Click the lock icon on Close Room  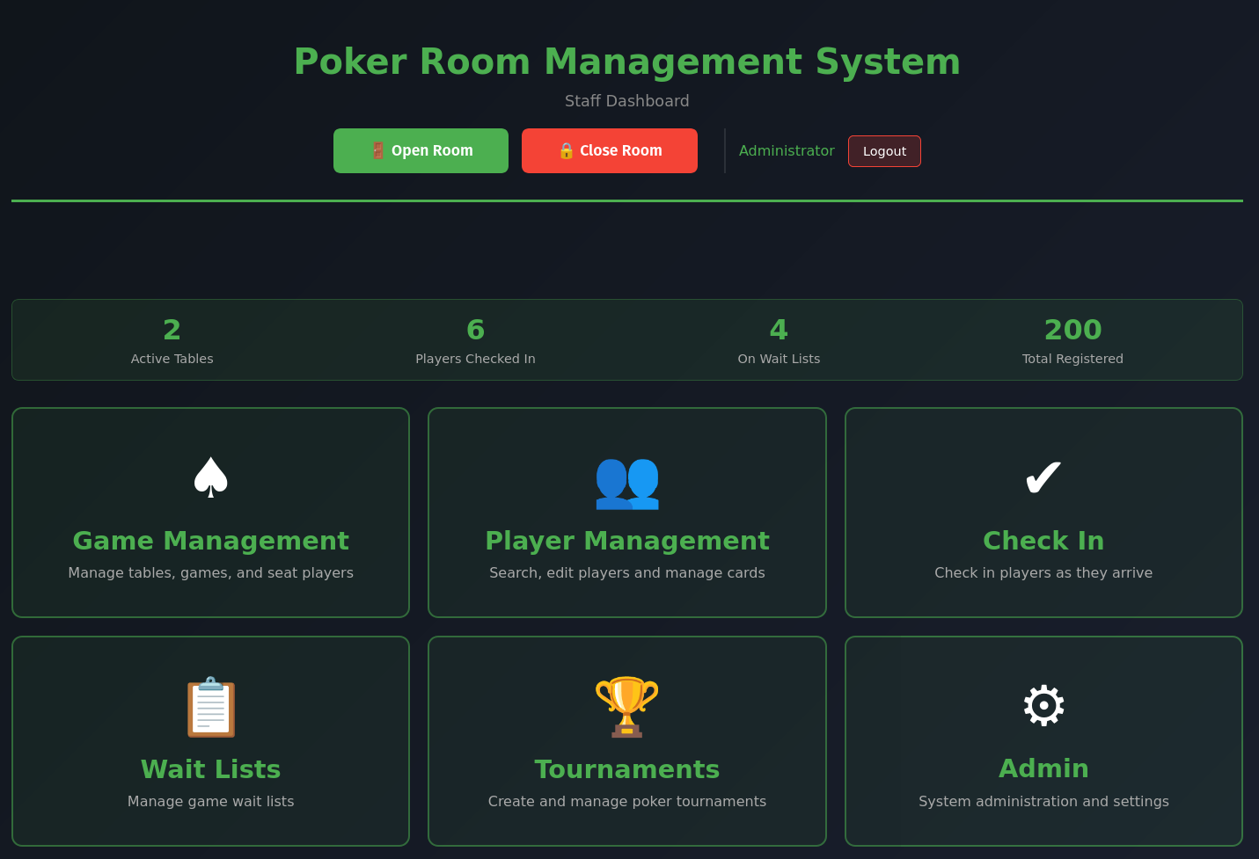pos(566,150)
